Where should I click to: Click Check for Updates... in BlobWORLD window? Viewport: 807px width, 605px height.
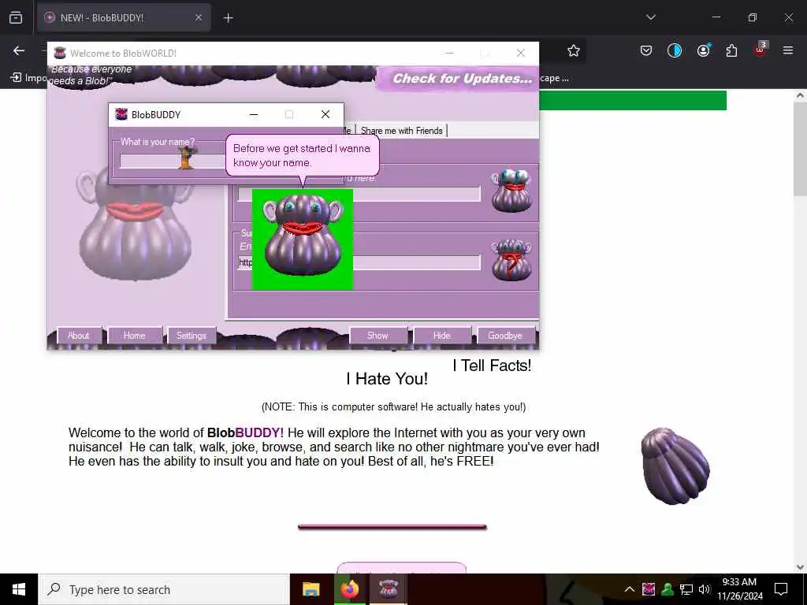point(462,78)
